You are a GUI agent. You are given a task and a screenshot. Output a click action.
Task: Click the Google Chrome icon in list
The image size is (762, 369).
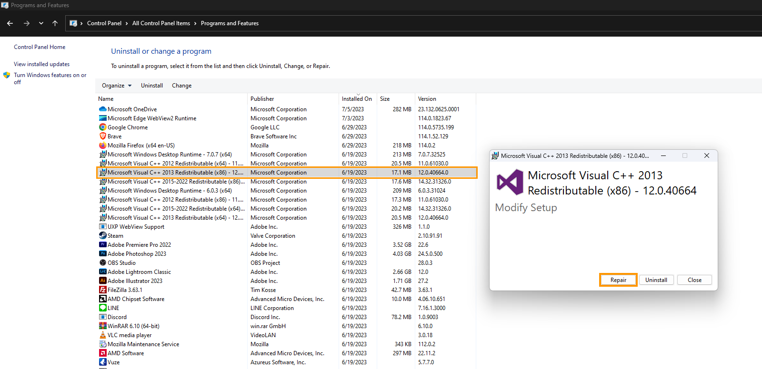coord(102,127)
